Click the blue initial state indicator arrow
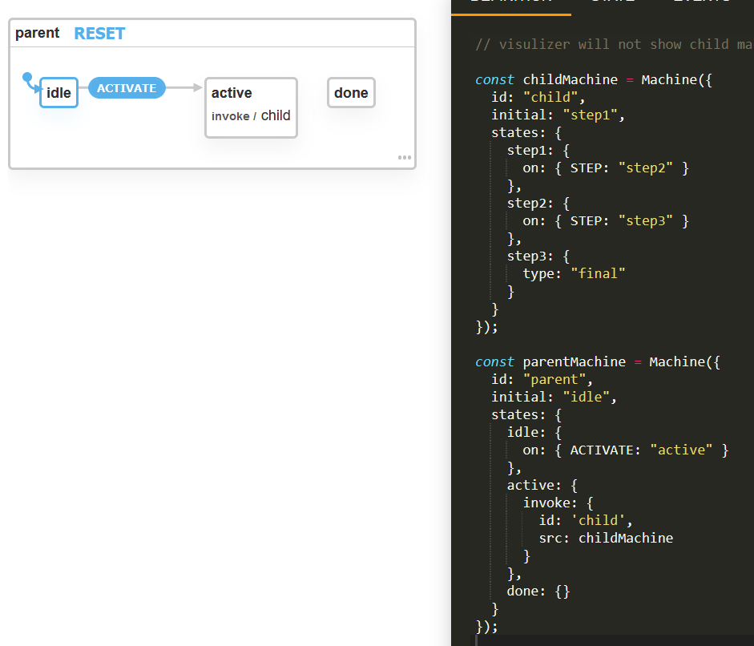Image resolution: width=754 pixels, height=646 pixels. tap(28, 79)
